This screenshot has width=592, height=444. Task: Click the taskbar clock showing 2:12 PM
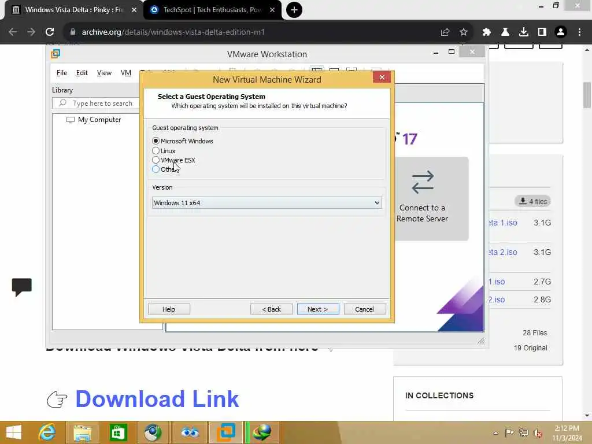568,433
